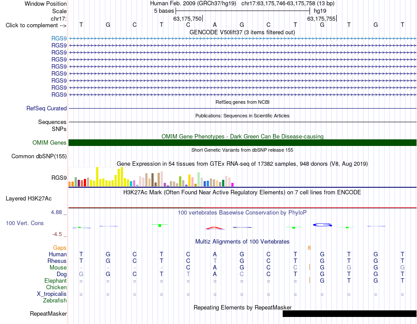Click the 4.88 PhyloP upper limit value
Screen dimensions: 417x324
56,212
